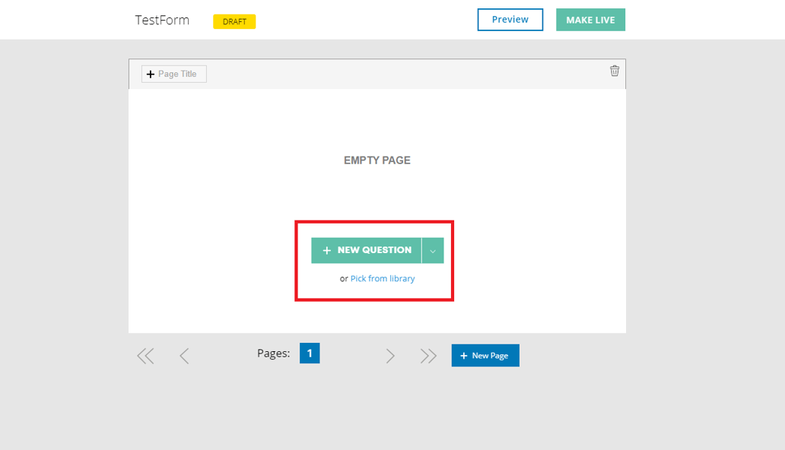Image resolution: width=785 pixels, height=450 pixels.
Task: Click the single left arrow for previous page
Action: pyautogui.click(x=184, y=354)
